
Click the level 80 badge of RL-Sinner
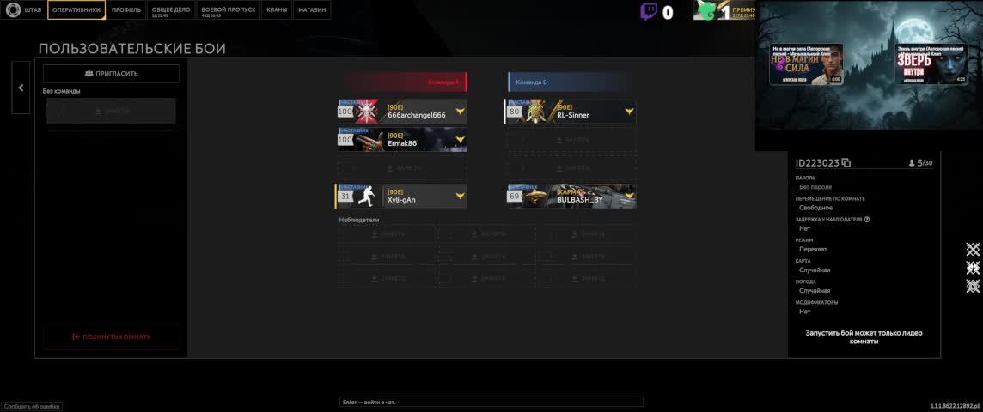[515, 112]
